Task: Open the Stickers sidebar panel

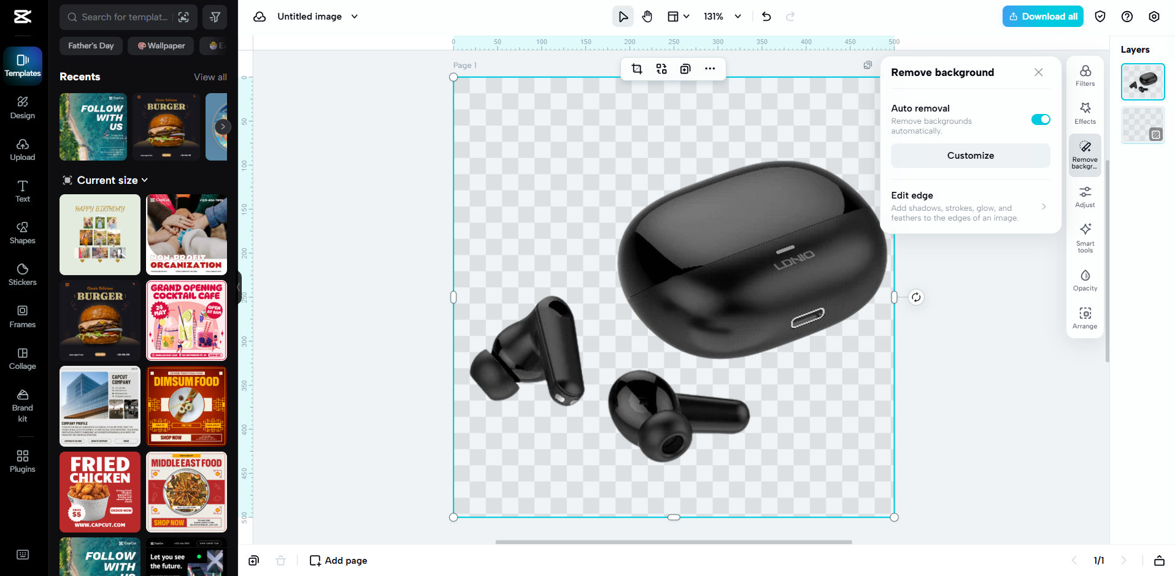Action: (x=23, y=275)
